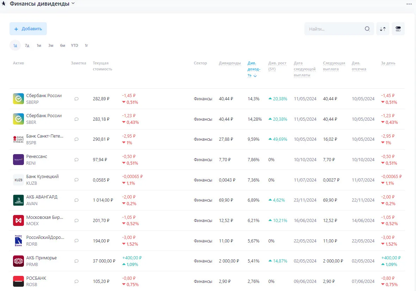Image resolution: width=416 pixels, height=291 pixels.
Task: Click the Добавить button
Action: 28,29
